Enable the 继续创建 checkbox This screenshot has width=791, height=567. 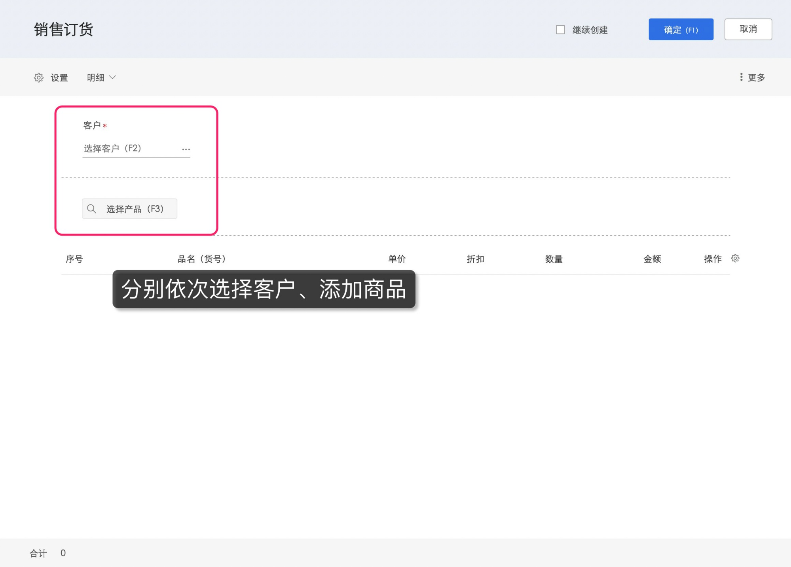[560, 30]
